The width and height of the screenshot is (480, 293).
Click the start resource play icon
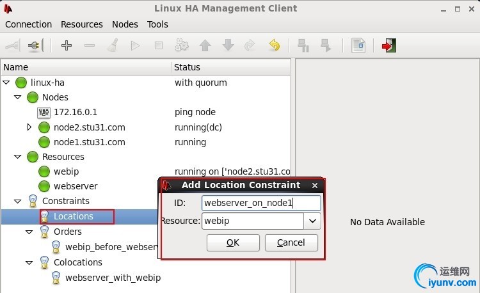point(135,46)
